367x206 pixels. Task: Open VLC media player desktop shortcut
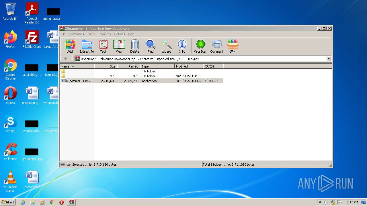click(x=10, y=181)
